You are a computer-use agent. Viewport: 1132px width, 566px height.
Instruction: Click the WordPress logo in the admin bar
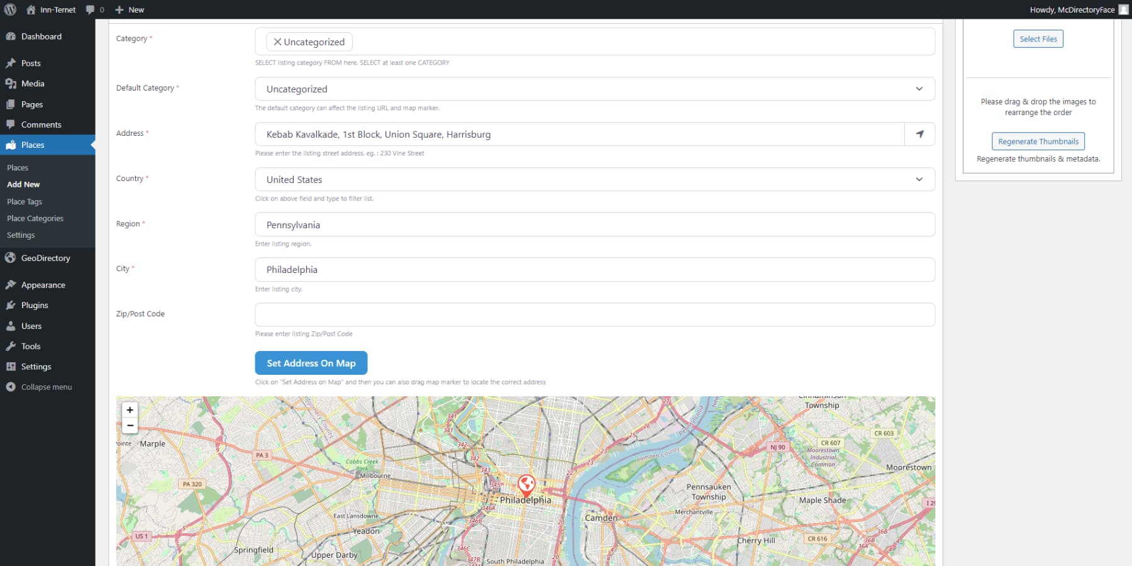9,9
